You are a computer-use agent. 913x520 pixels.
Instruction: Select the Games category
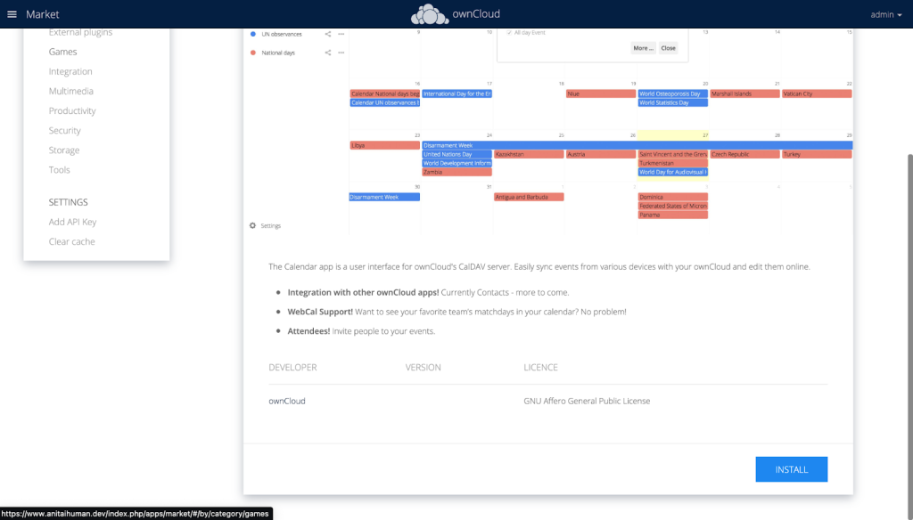[x=63, y=52]
